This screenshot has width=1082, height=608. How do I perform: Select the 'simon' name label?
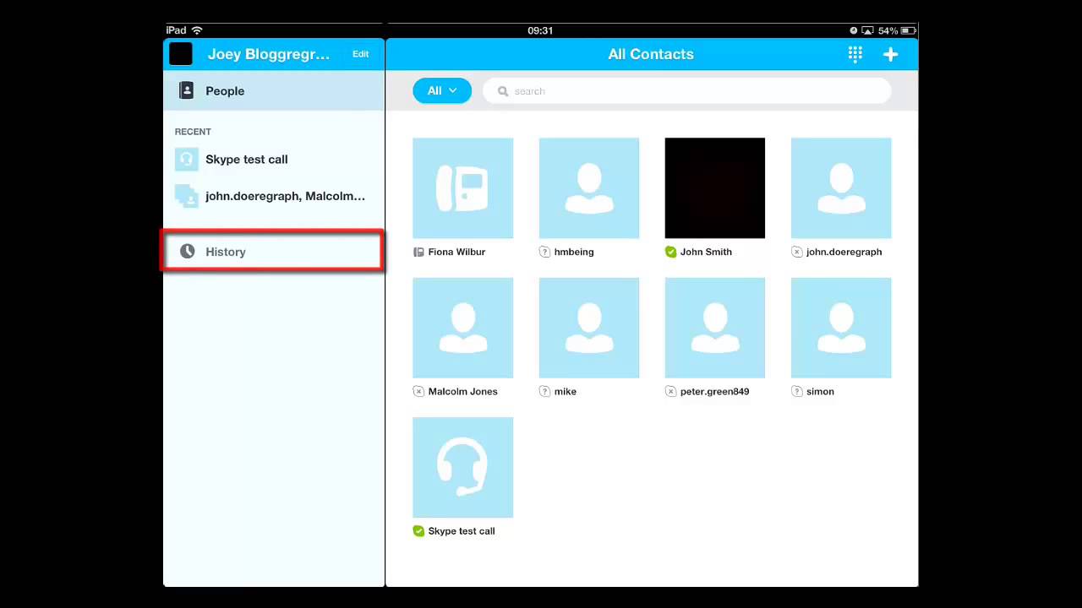pos(820,391)
